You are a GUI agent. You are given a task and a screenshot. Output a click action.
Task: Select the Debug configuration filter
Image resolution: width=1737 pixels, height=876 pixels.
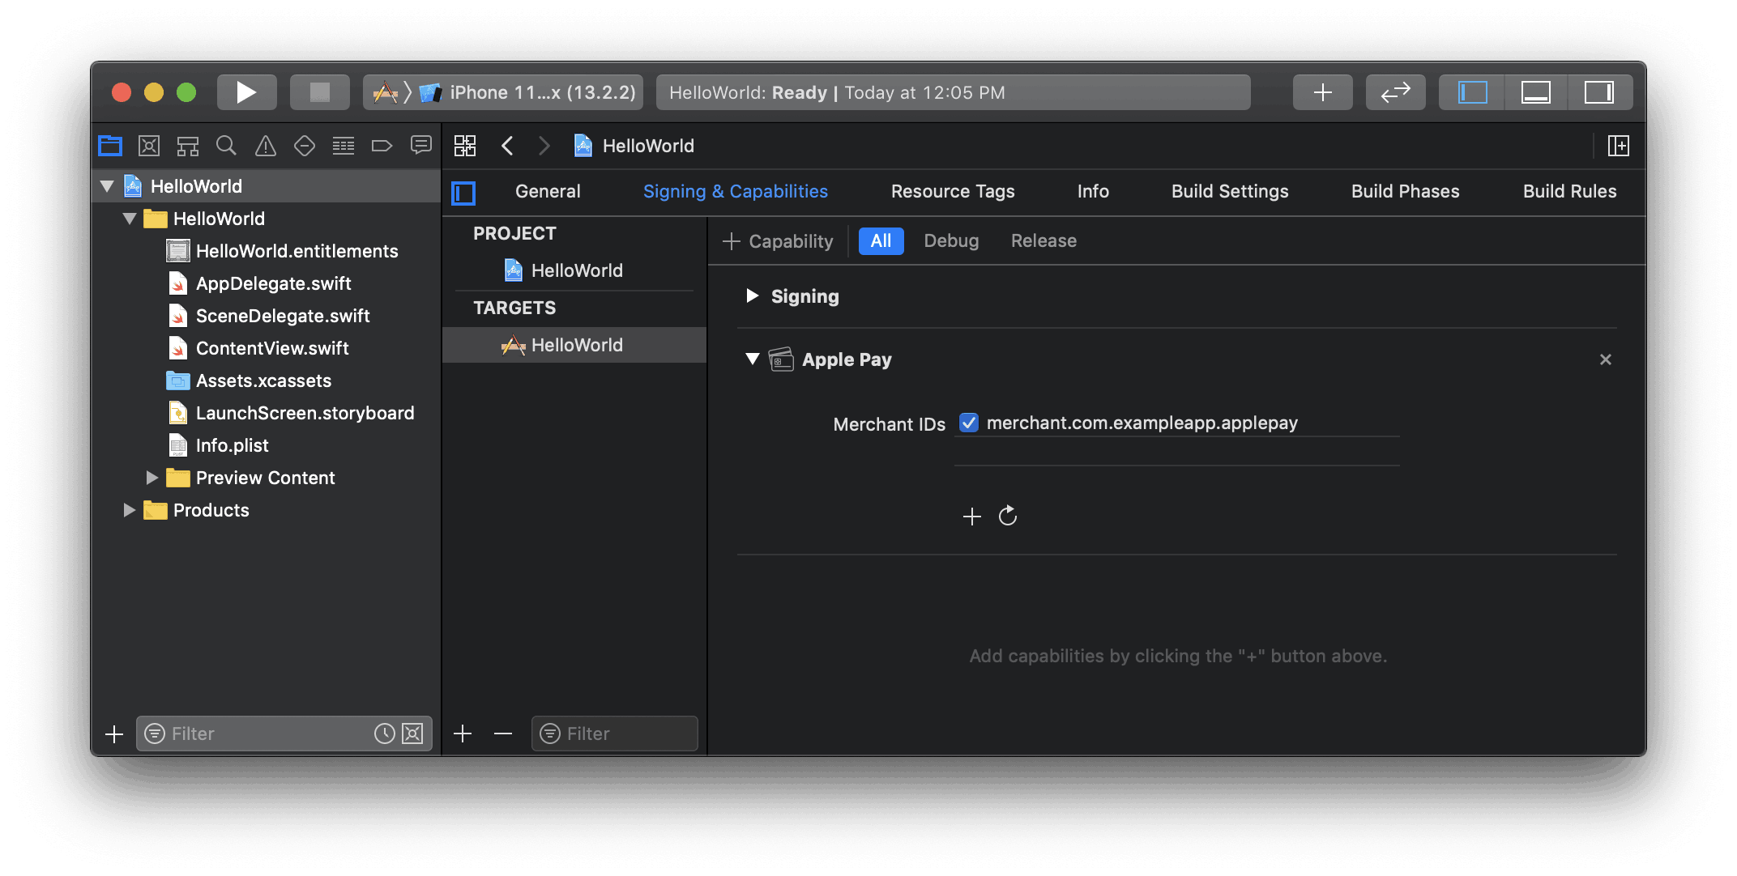tap(951, 241)
